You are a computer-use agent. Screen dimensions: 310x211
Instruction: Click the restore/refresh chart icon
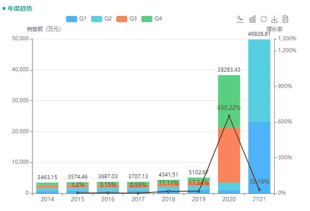click(x=263, y=19)
